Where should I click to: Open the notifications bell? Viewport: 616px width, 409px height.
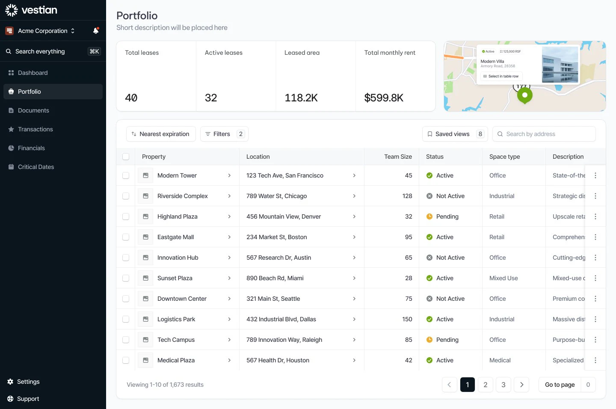[x=96, y=31]
